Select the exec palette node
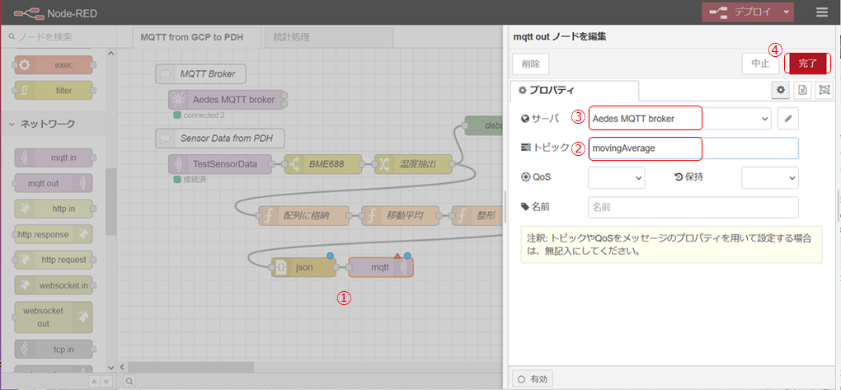The image size is (841, 390). coord(54,64)
